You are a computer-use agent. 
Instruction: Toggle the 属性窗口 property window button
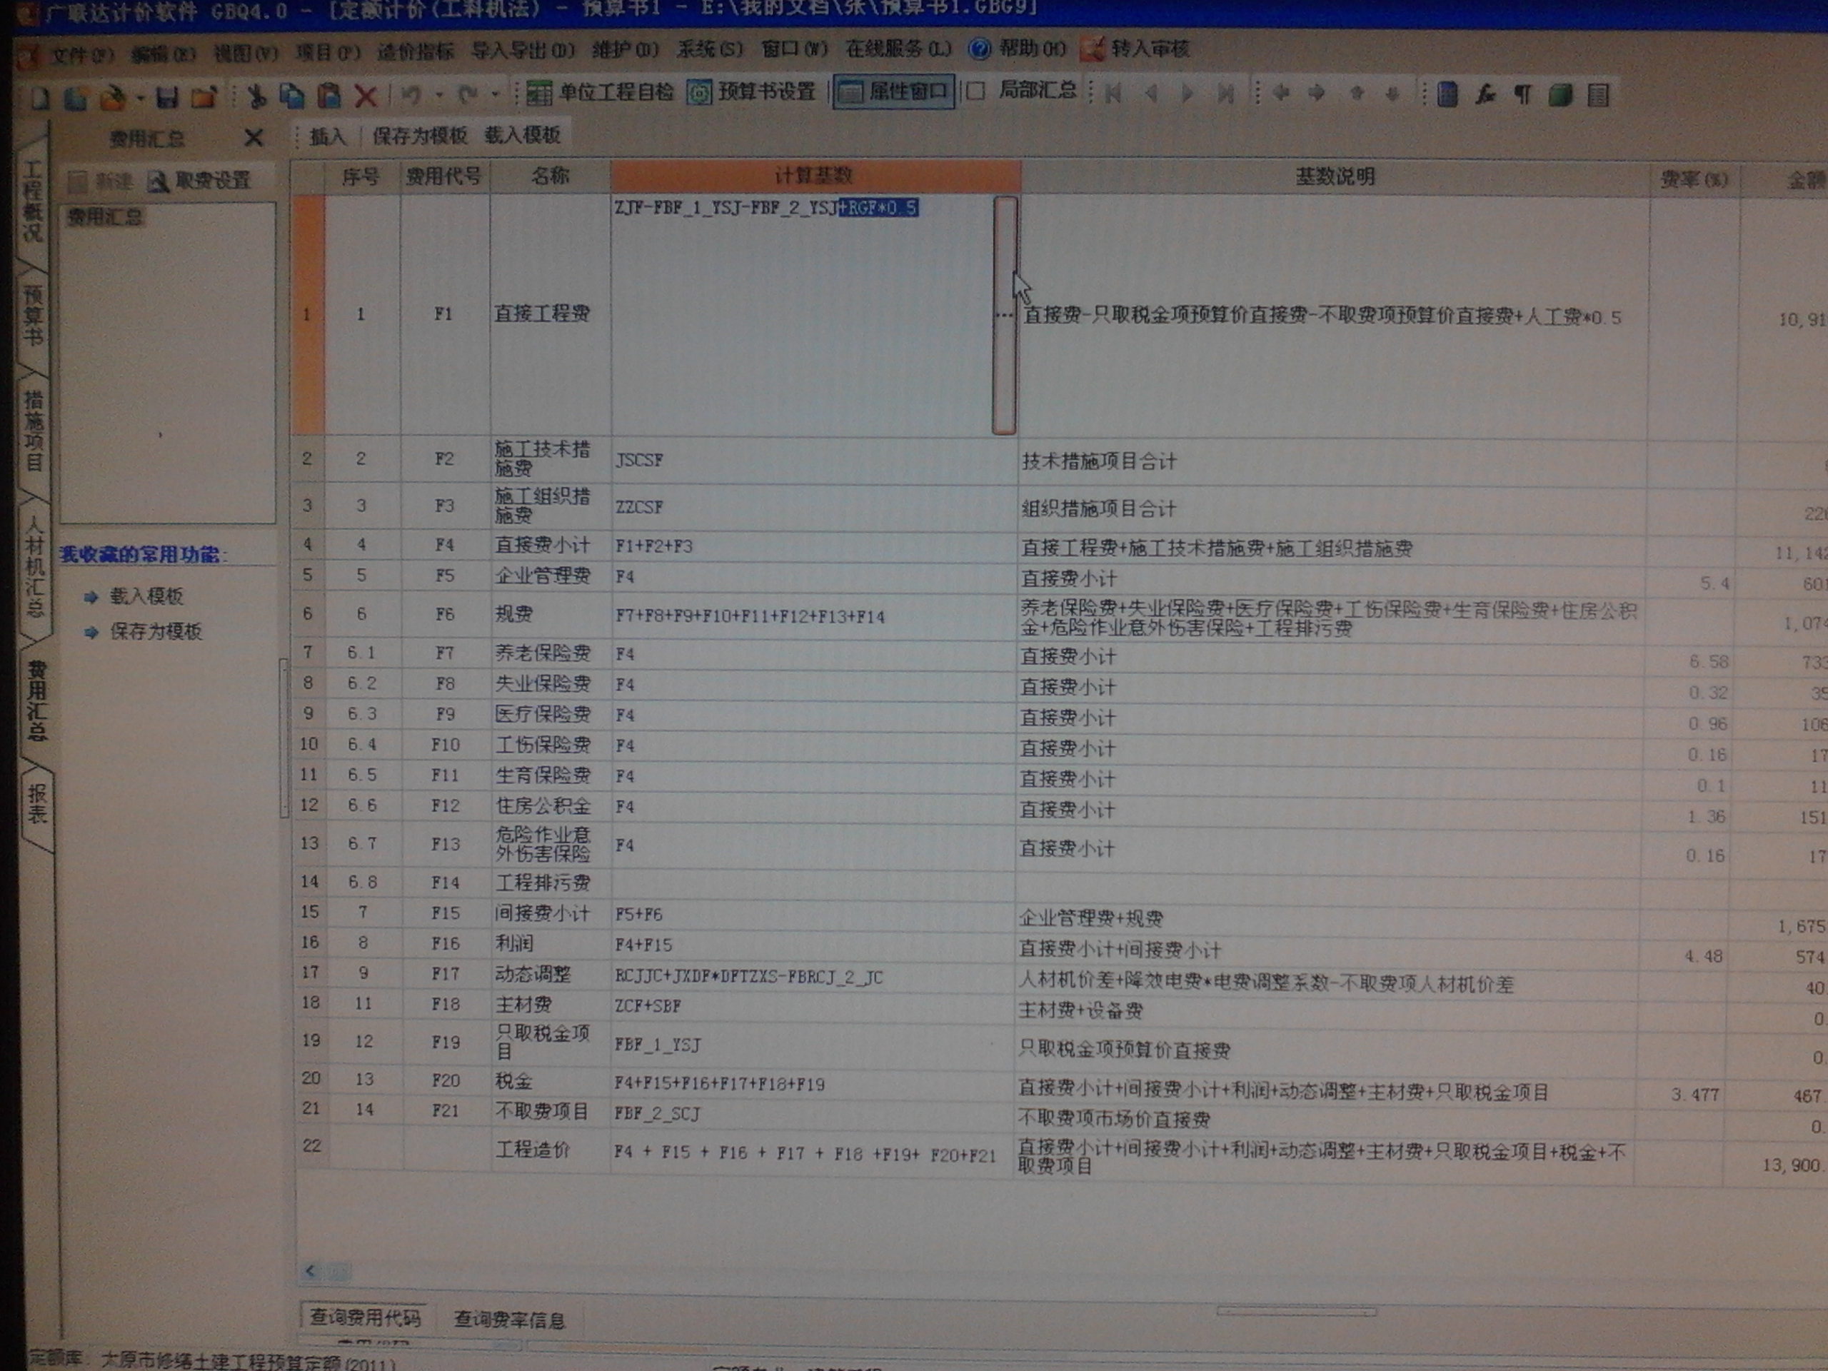pyautogui.click(x=894, y=91)
